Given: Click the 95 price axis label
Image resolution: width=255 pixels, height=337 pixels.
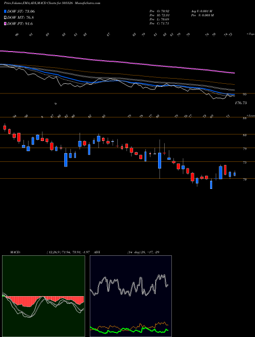Looking at the screenshot, I should (245, 94).
